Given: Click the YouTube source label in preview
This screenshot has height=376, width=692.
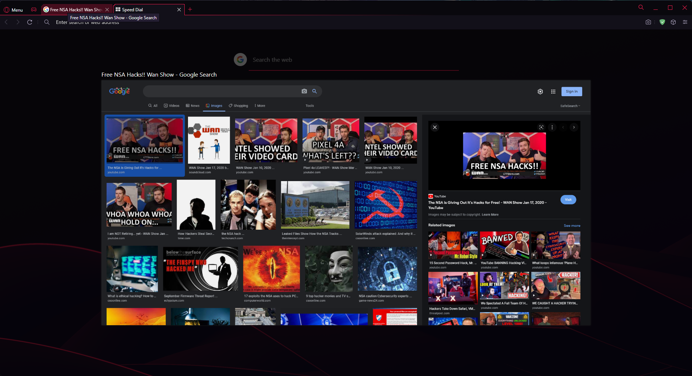Looking at the screenshot, I should 437,196.
